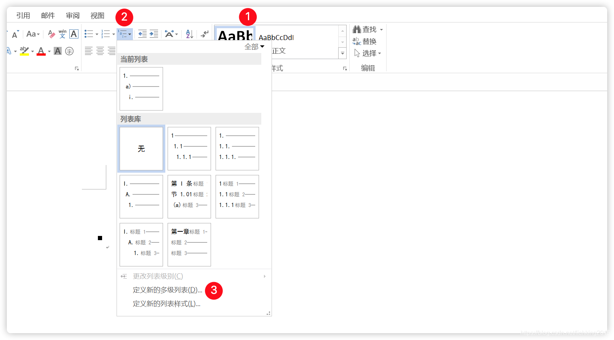Click the 查找 find button
Viewport: 614px width, 340px height.
(x=365, y=29)
